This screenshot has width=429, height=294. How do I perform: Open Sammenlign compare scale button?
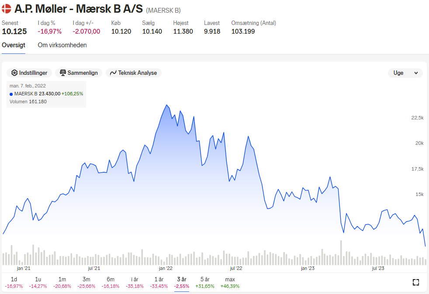click(x=79, y=73)
